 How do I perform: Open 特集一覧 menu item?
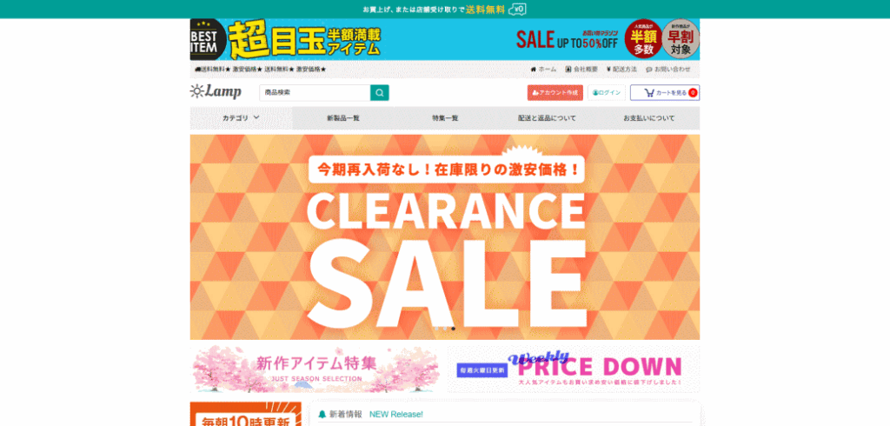445,118
